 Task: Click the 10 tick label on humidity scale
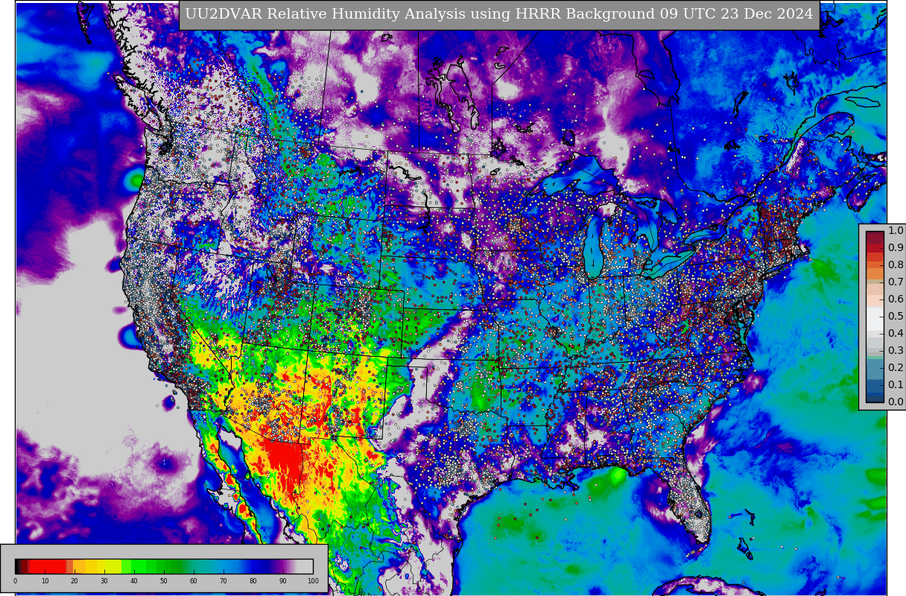click(45, 581)
